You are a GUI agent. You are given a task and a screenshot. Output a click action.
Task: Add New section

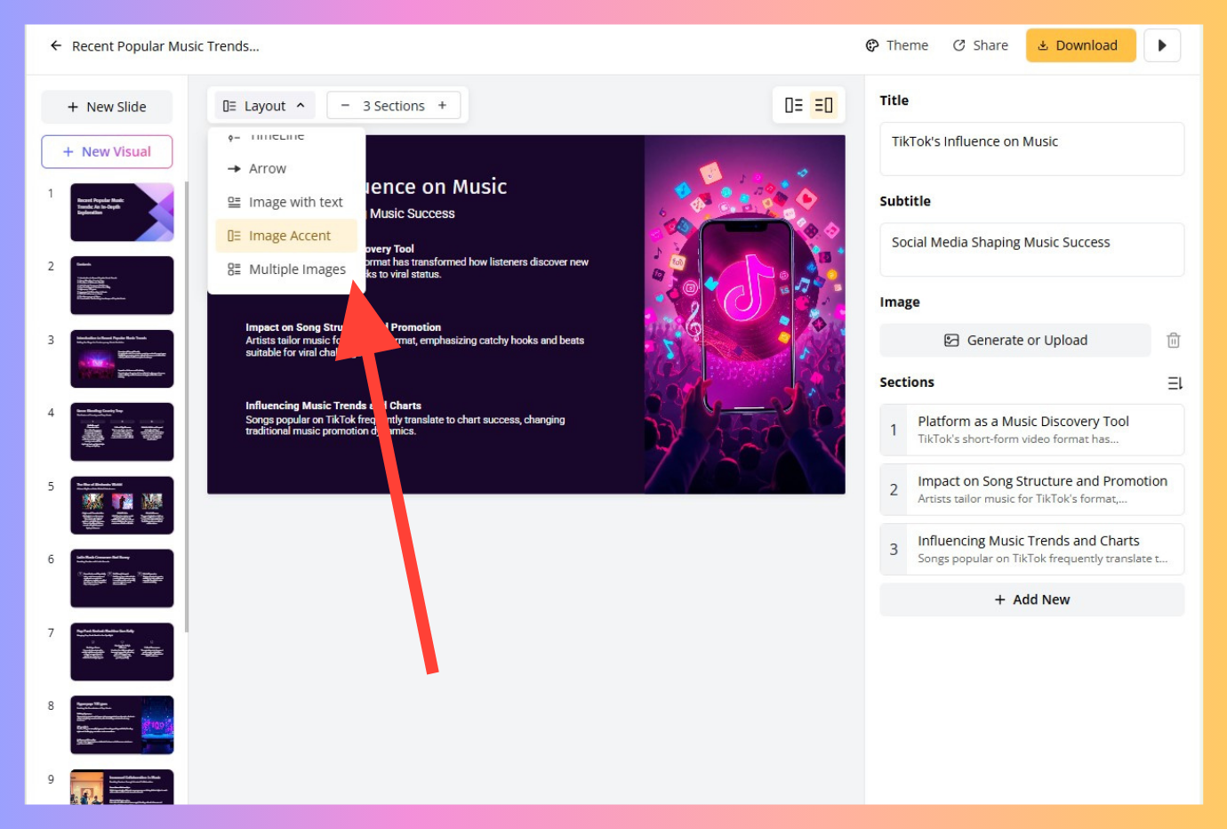pos(1031,600)
